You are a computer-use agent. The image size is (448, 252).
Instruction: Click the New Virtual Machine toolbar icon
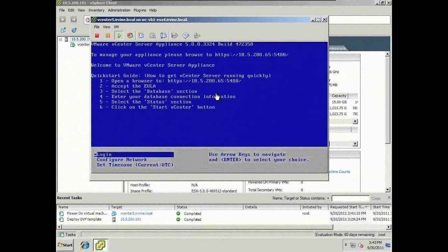(x=63, y=30)
